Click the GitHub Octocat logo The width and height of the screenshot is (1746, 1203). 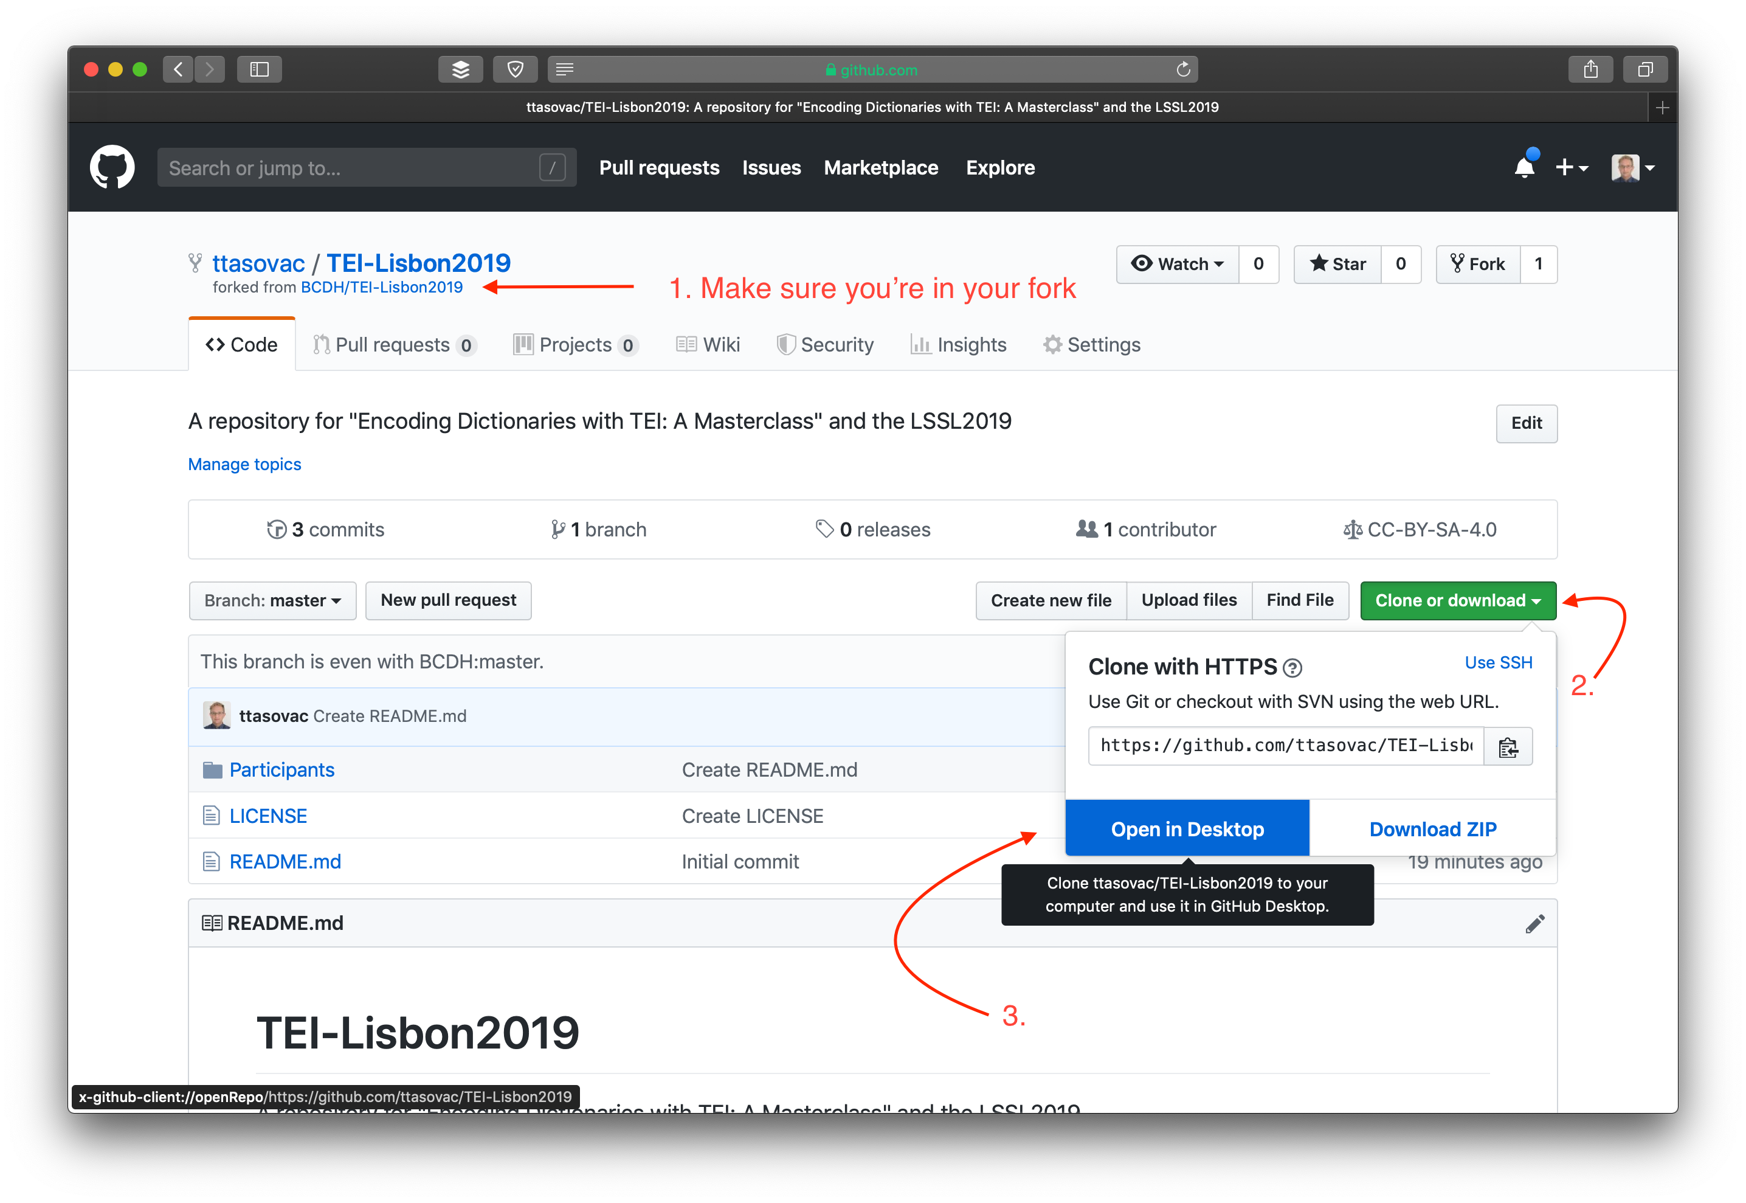(112, 167)
